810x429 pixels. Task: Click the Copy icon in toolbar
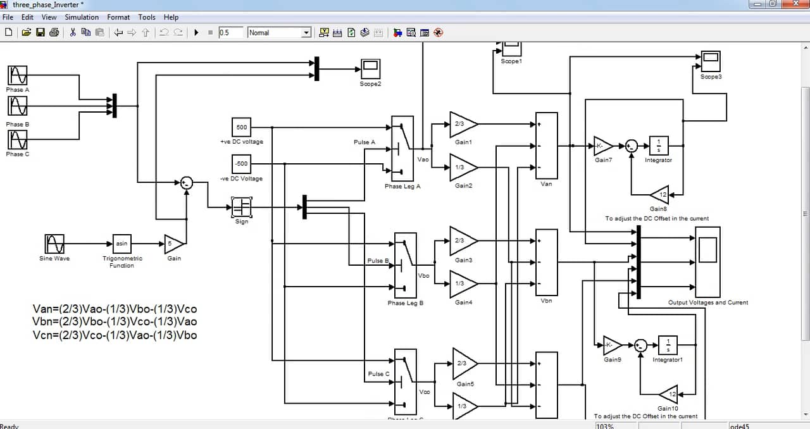point(86,32)
